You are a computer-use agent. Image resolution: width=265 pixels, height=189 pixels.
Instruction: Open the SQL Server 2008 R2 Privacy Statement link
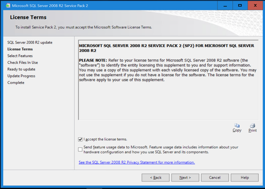pyautogui.click(x=137, y=162)
